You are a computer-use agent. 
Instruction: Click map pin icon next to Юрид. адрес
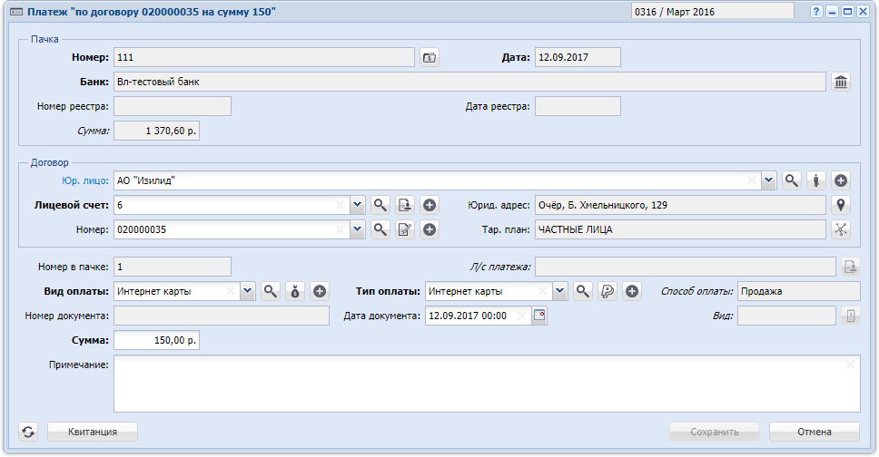click(x=841, y=206)
